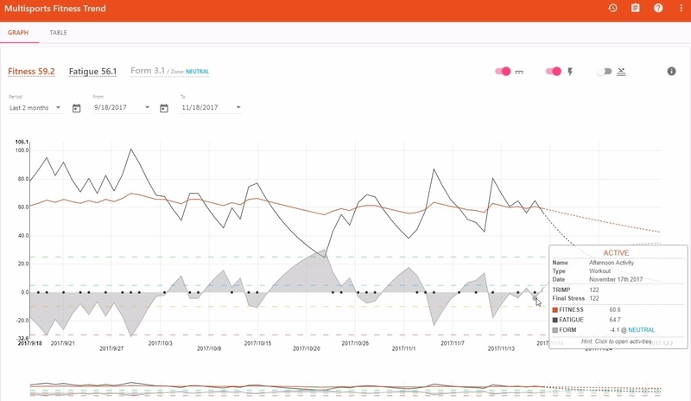
Task: Open the help question mark icon
Action: tap(658, 8)
